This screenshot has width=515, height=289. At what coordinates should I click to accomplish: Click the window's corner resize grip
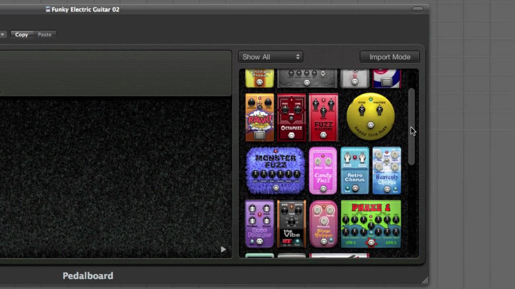425,281
